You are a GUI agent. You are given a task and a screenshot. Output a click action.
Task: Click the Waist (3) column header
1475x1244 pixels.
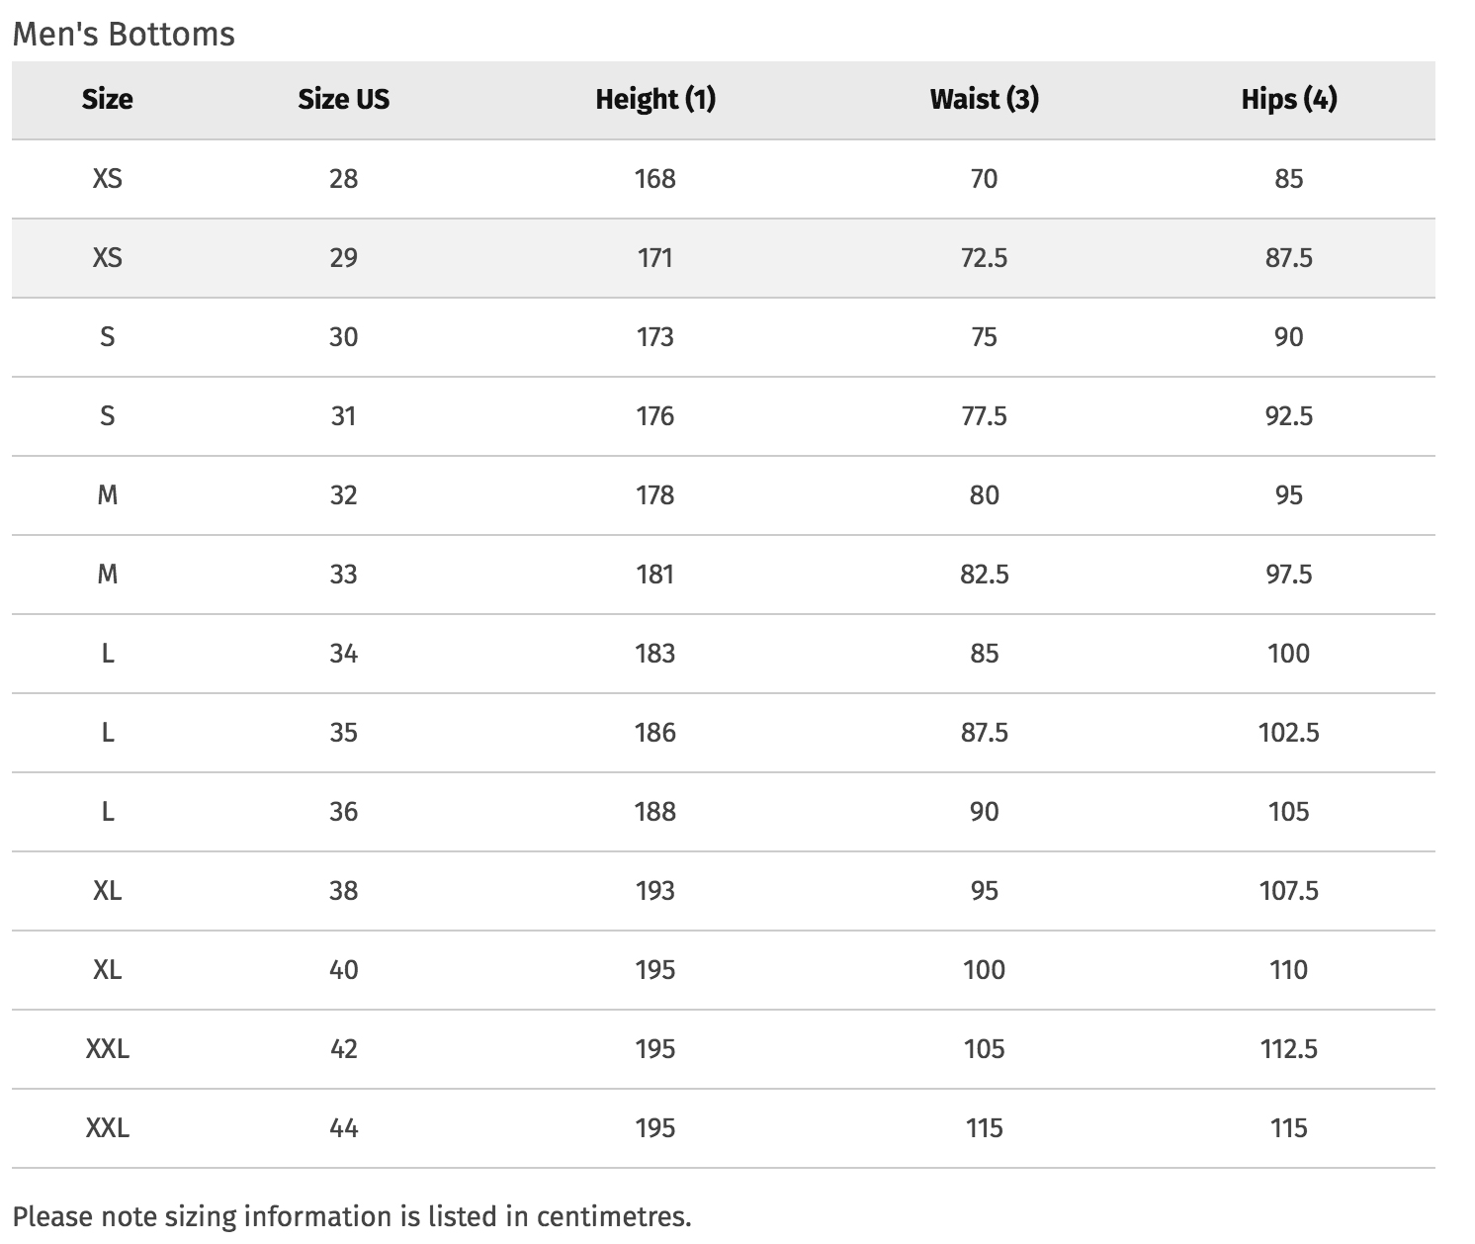[984, 99]
